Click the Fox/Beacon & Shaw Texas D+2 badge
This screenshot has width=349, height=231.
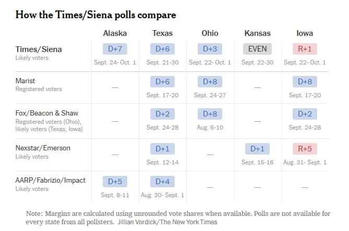[162, 114]
